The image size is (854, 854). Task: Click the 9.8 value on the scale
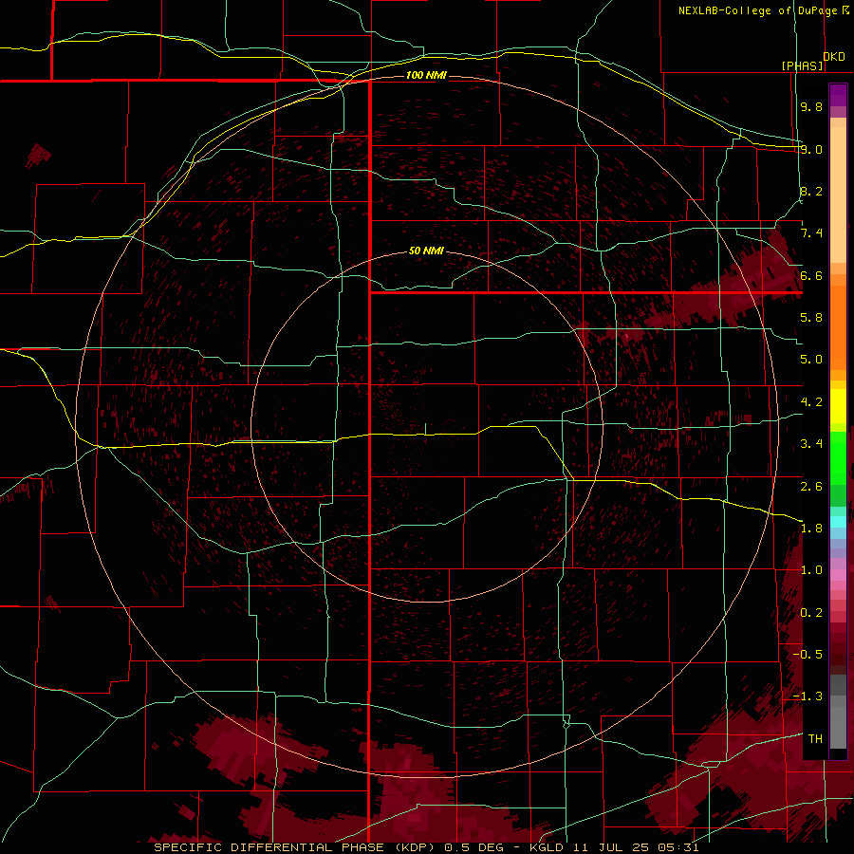(x=811, y=106)
